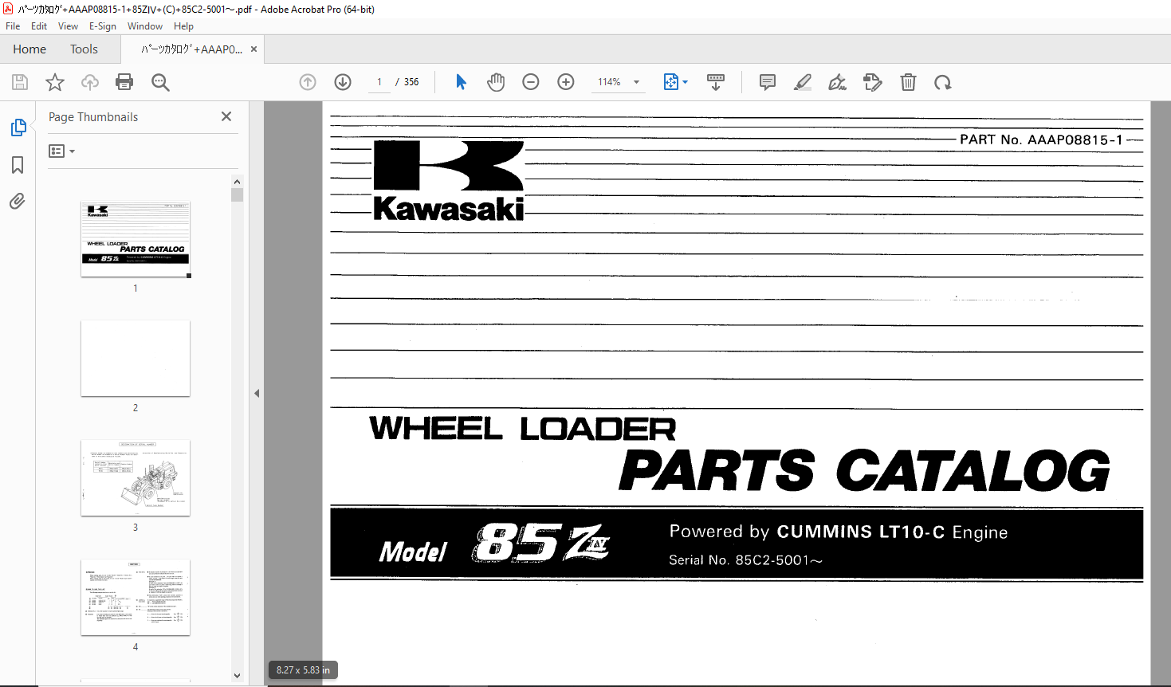Image resolution: width=1171 pixels, height=687 pixels.
Task: Go to previous page arrow
Action: pyautogui.click(x=308, y=82)
